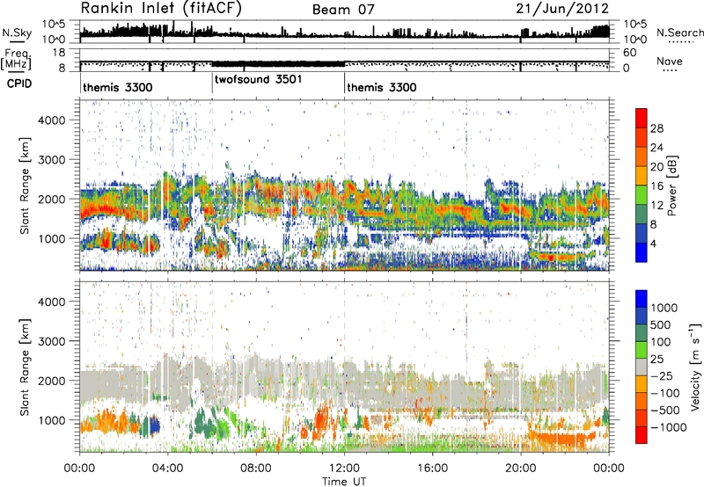
Task: Click the '60' Nave axis tick label
Action: coord(629,53)
